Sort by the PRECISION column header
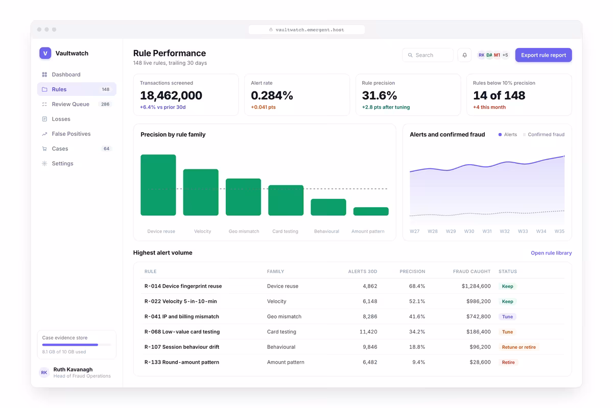This screenshot has width=613, height=408. pos(412,271)
